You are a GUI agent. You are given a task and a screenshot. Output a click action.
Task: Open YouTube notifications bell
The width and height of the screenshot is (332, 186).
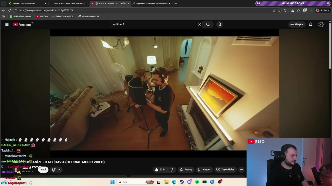311,24
